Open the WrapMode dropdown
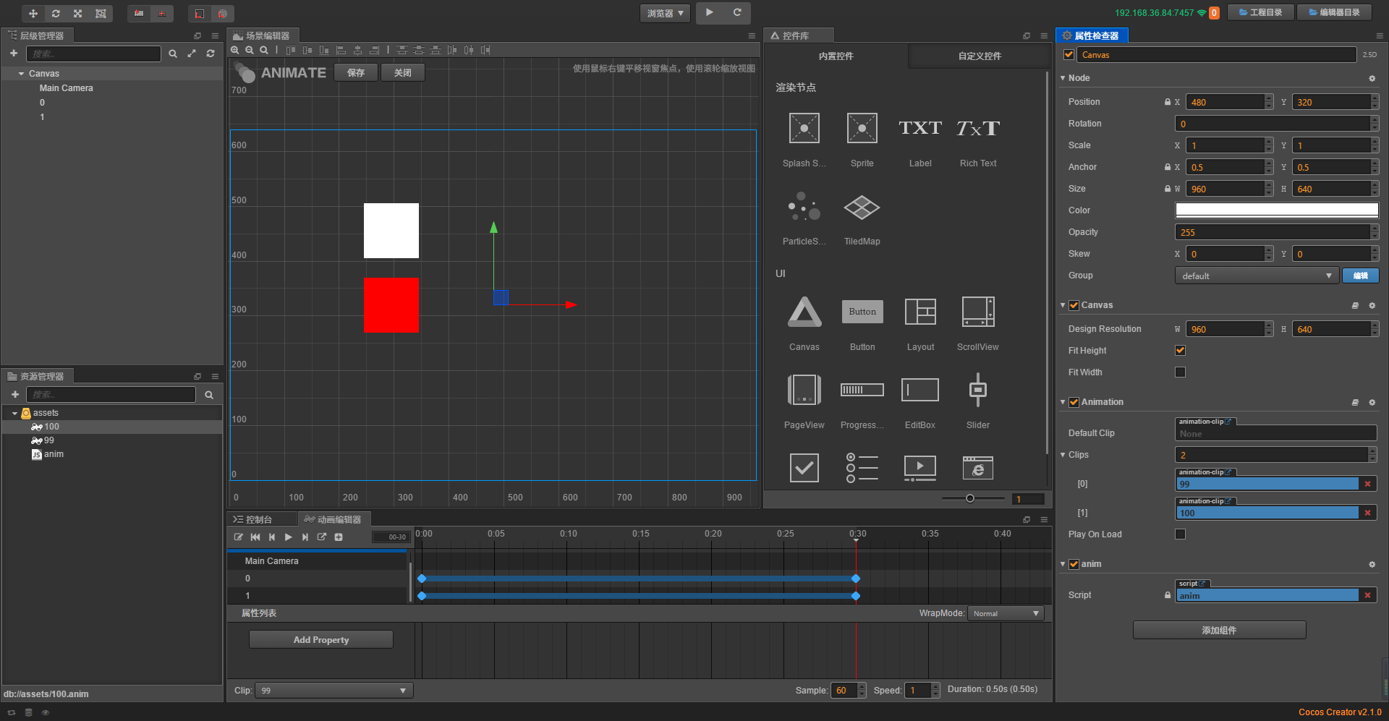This screenshot has width=1389, height=721. click(x=1006, y=613)
